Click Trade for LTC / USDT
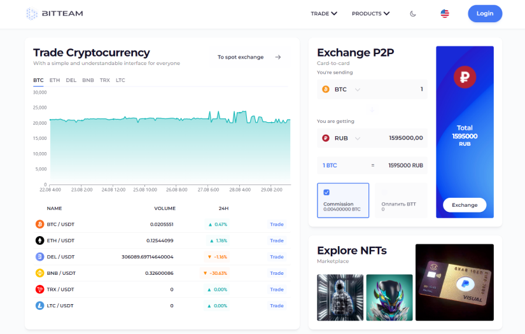The image size is (525, 334). click(x=277, y=306)
